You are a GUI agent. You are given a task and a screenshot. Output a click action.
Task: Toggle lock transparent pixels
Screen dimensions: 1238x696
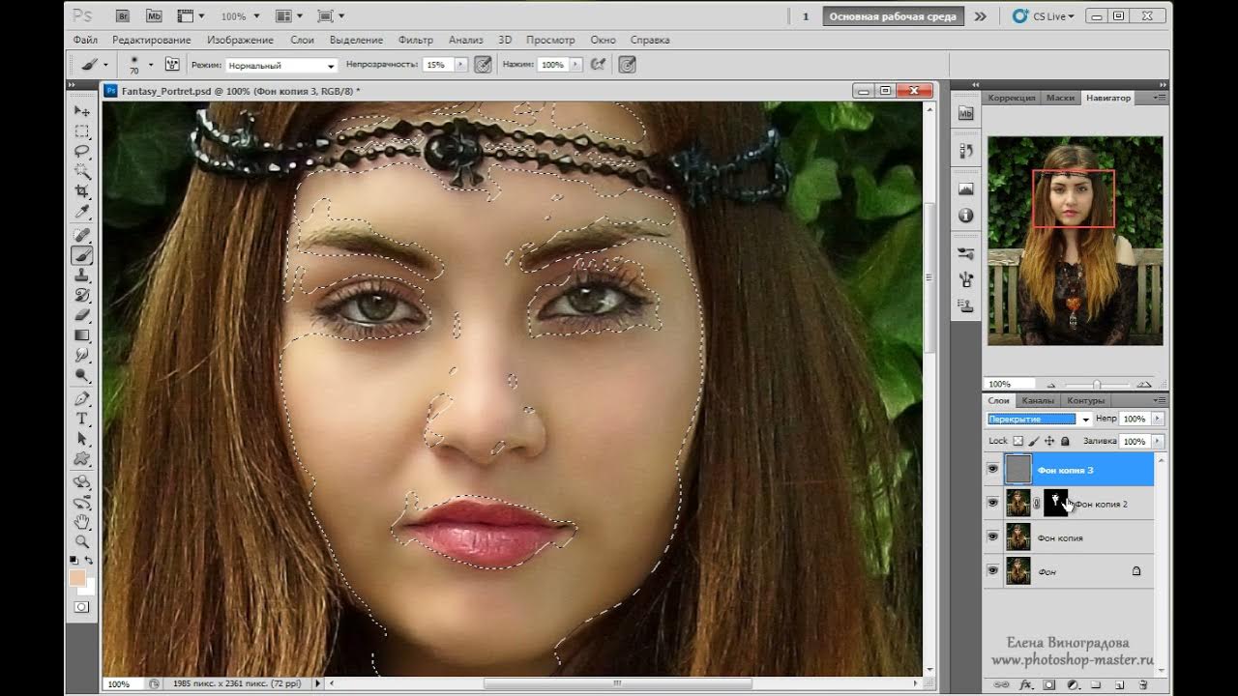[1017, 441]
